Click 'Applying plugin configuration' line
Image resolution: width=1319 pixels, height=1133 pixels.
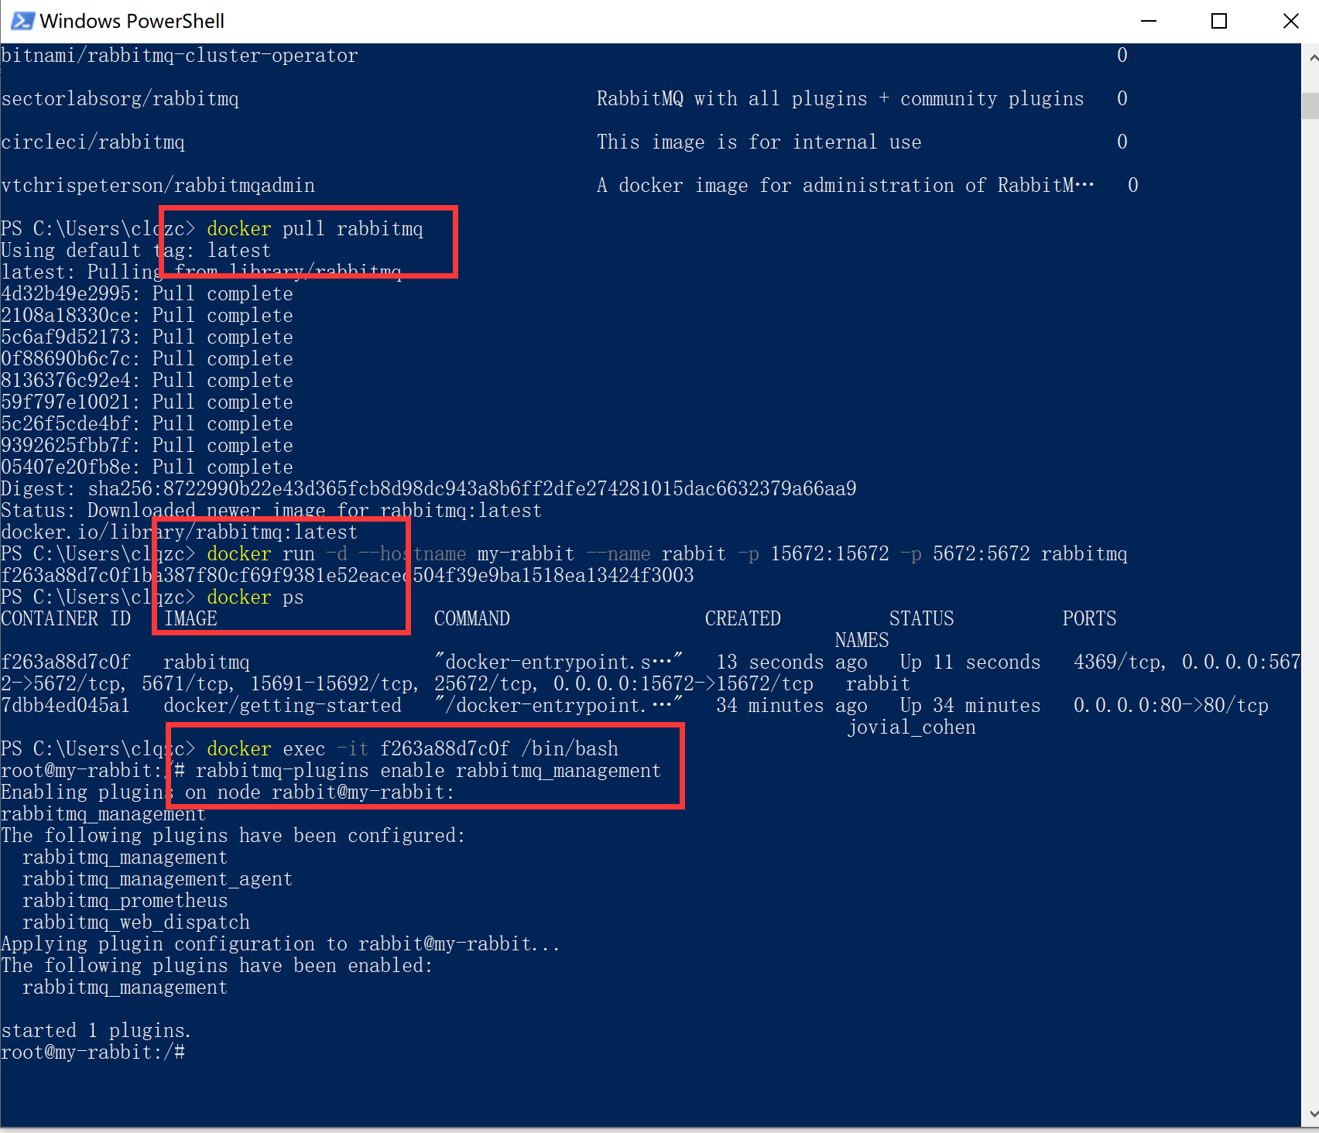pyautogui.click(x=280, y=944)
